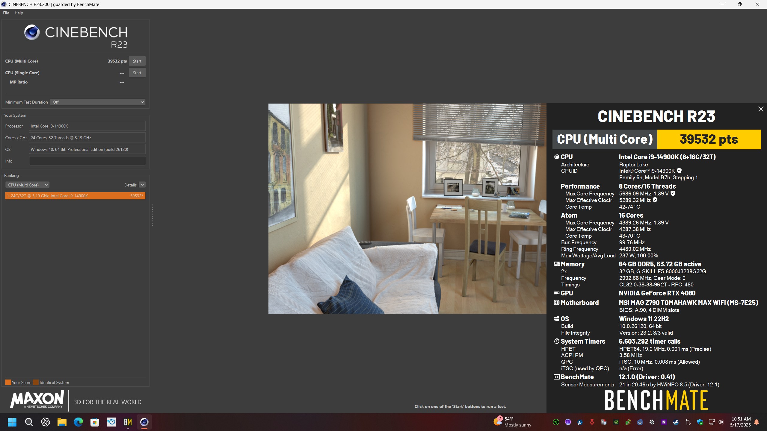Open the Windows Start menu
The height and width of the screenshot is (431, 767).
pos(12,422)
